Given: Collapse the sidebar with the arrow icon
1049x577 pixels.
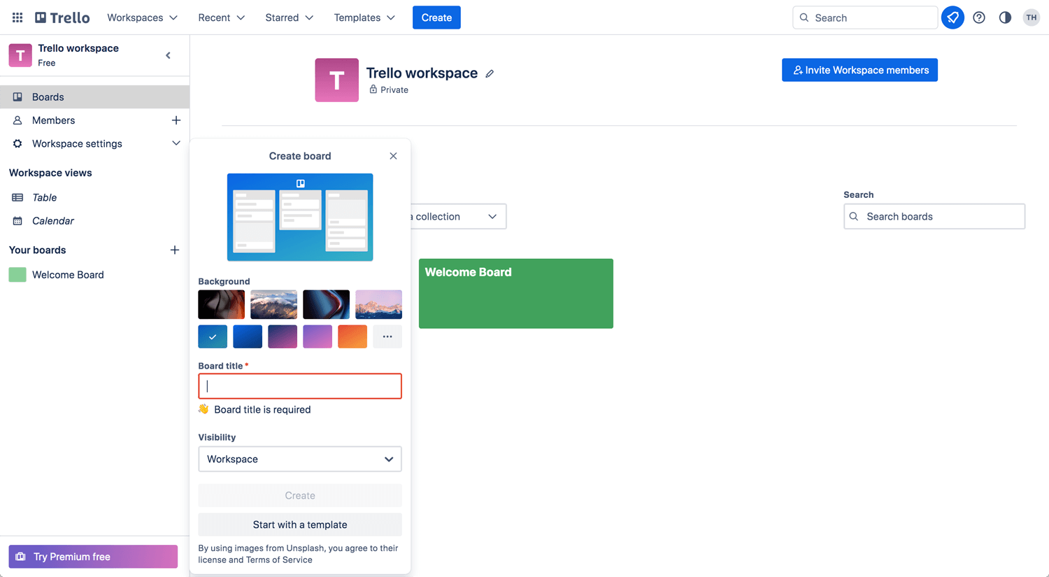Looking at the screenshot, I should pyautogui.click(x=168, y=55).
